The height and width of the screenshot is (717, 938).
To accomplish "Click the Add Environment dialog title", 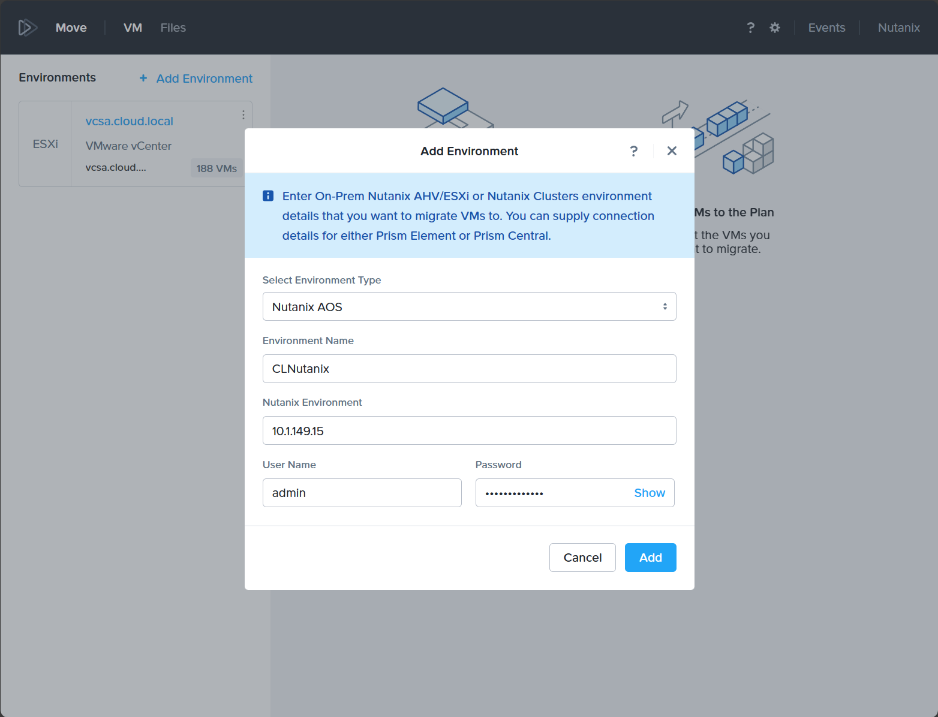I will pos(470,151).
